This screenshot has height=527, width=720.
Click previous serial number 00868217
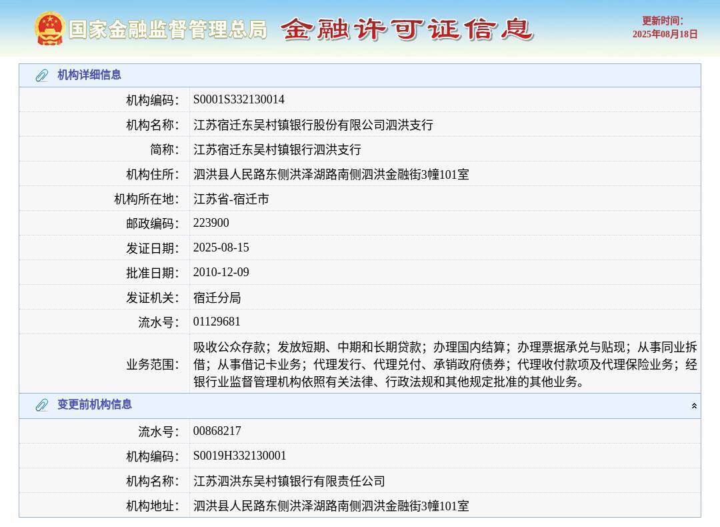point(217,431)
